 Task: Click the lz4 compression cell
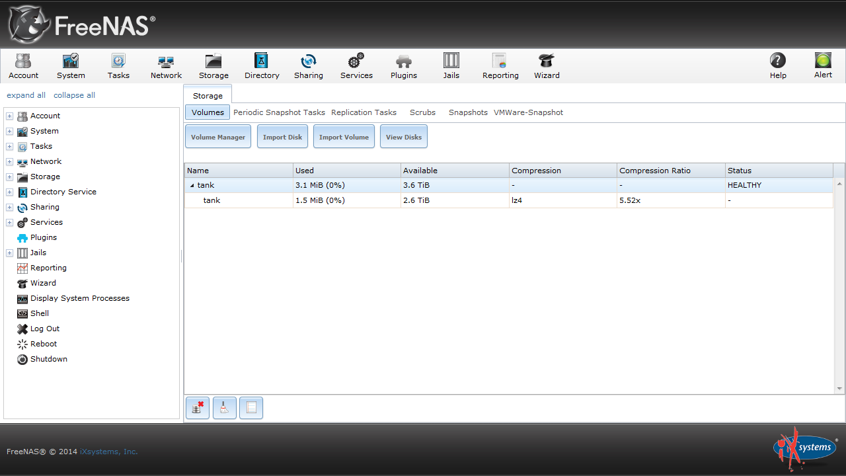tap(563, 200)
